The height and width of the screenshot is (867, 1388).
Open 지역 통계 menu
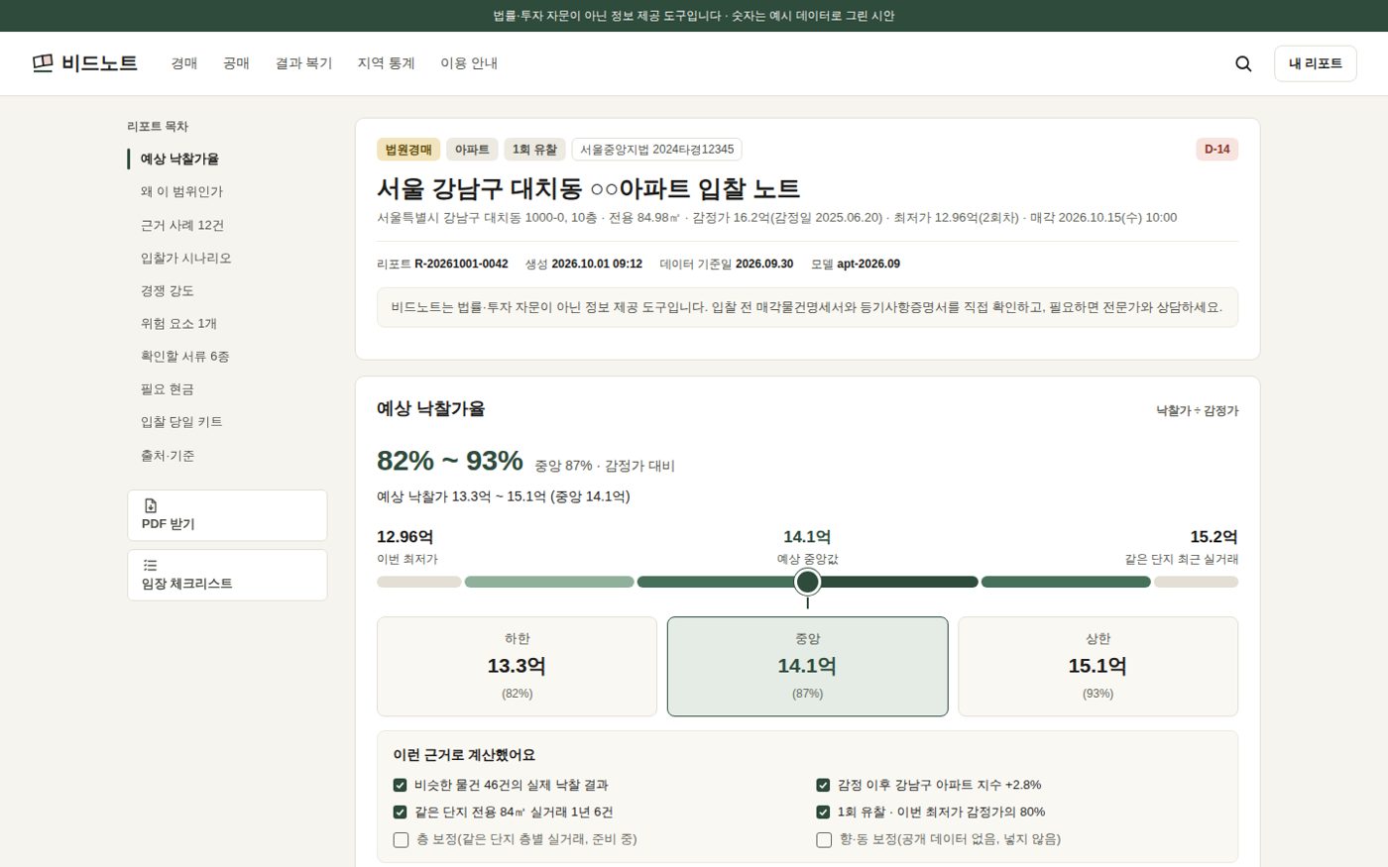[386, 63]
